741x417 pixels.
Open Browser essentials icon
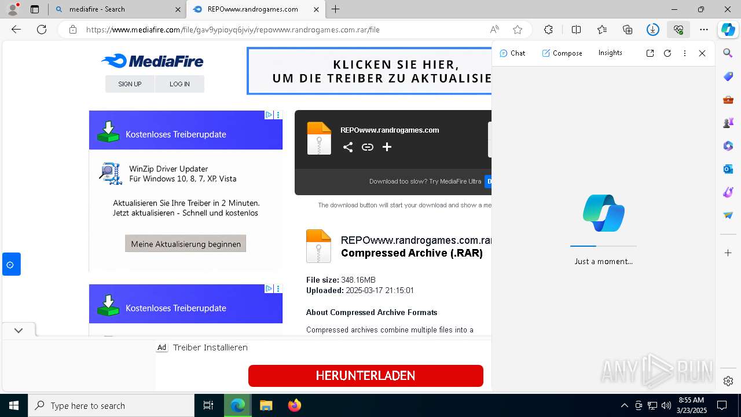tap(678, 30)
